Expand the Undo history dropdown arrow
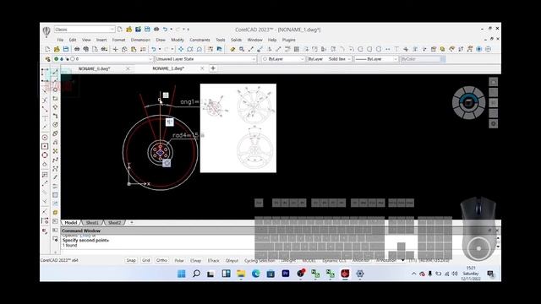The height and width of the screenshot is (304, 541). (x=160, y=49)
